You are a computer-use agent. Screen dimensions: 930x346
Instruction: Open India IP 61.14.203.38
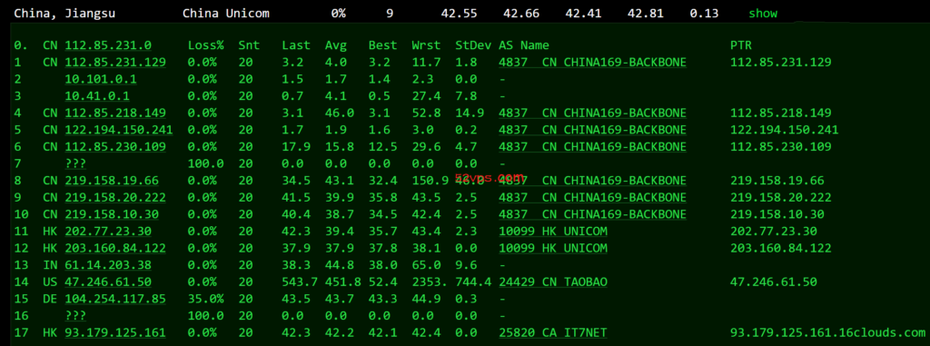click(x=108, y=264)
